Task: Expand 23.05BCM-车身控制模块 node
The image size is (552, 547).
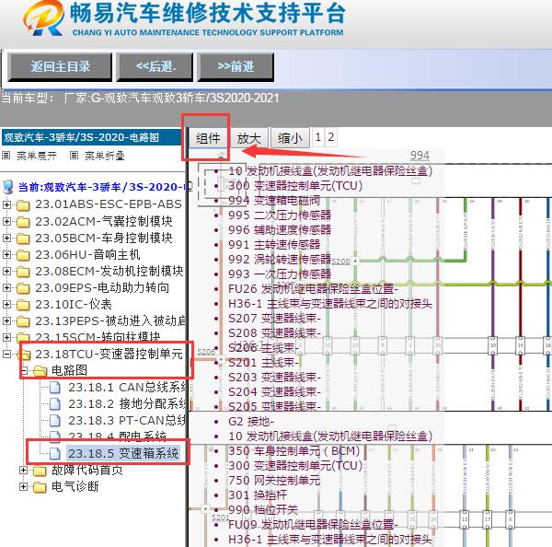Action: click(6, 238)
